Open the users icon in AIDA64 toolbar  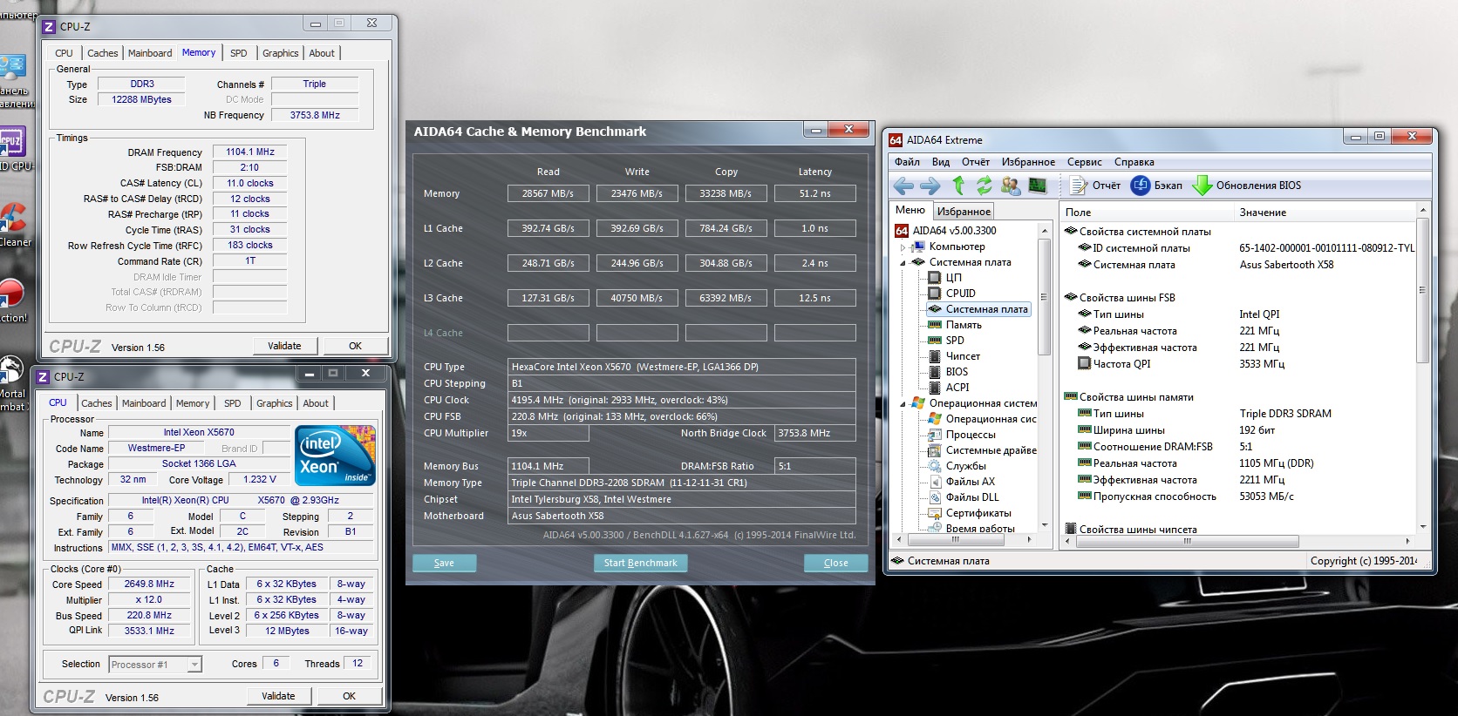pos(1011,186)
